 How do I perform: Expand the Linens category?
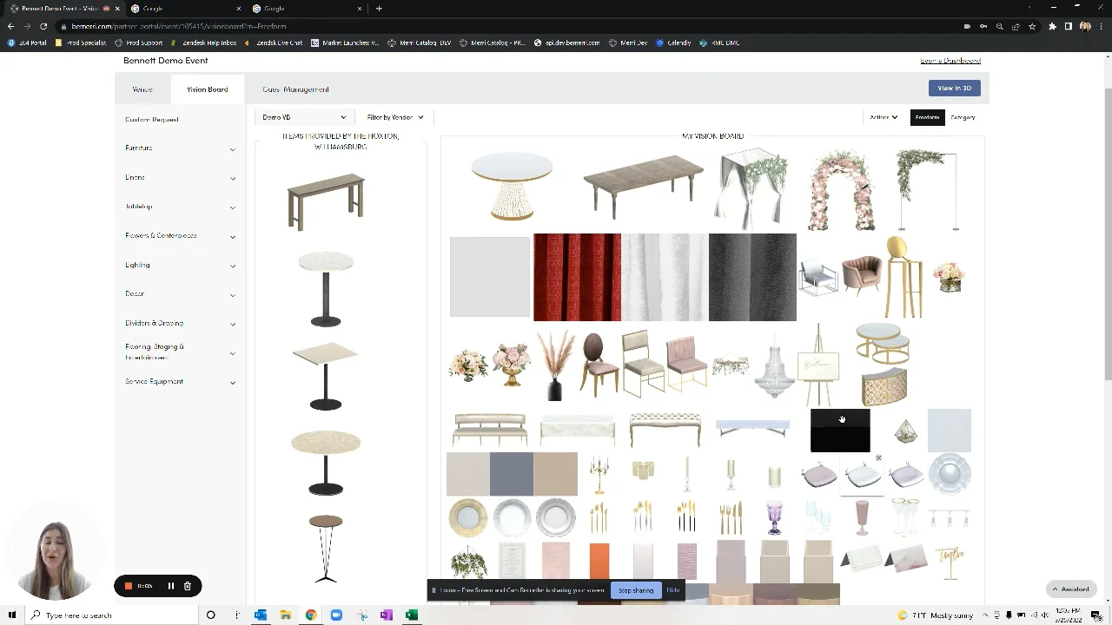click(180, 178)
